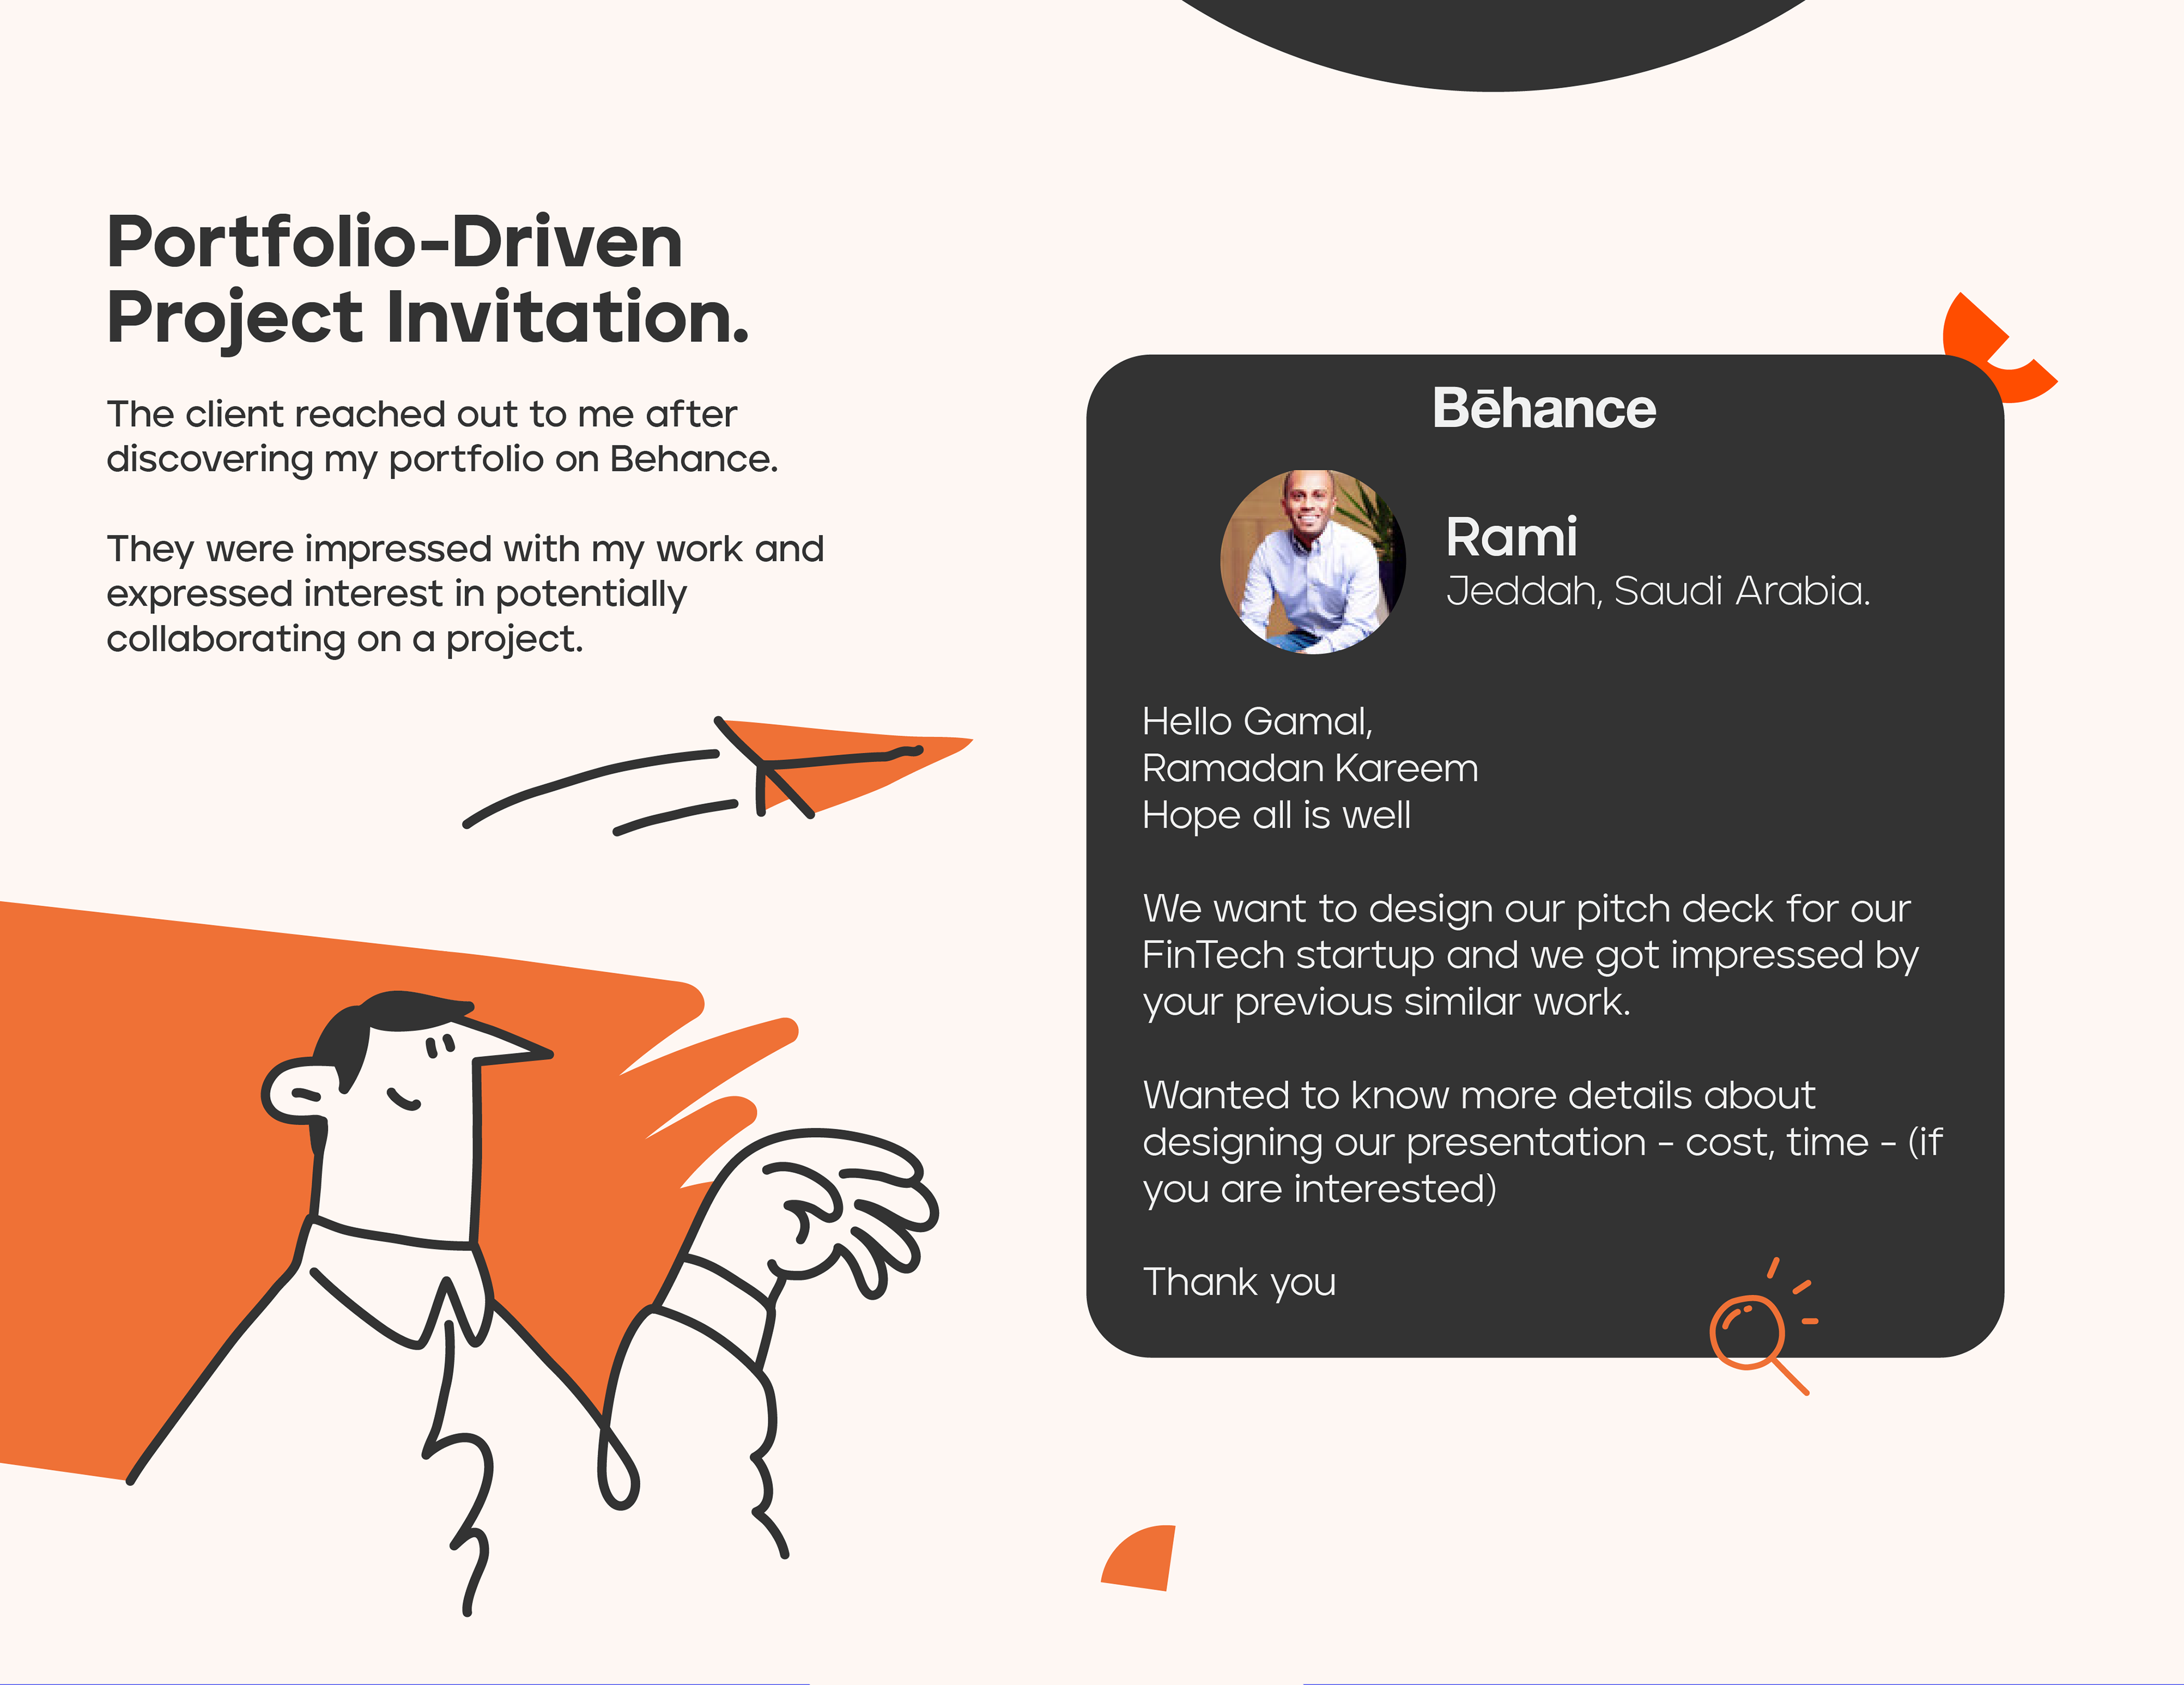The image size is (2184, 1685).
Task: Click the paragraph about collaborating on a project
Action: 465,594
